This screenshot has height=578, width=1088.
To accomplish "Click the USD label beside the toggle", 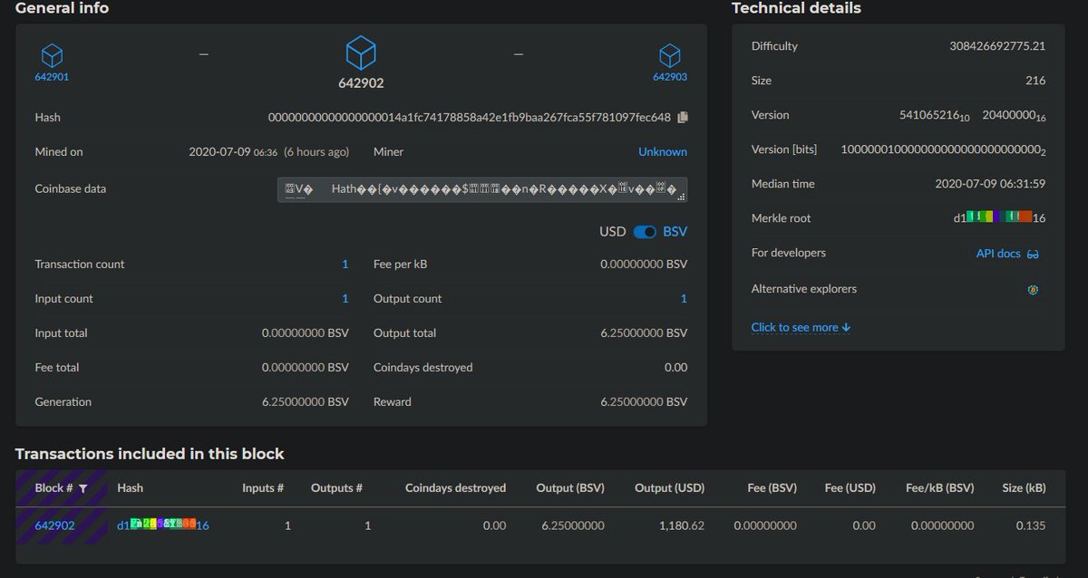I will tap(613, 232).
